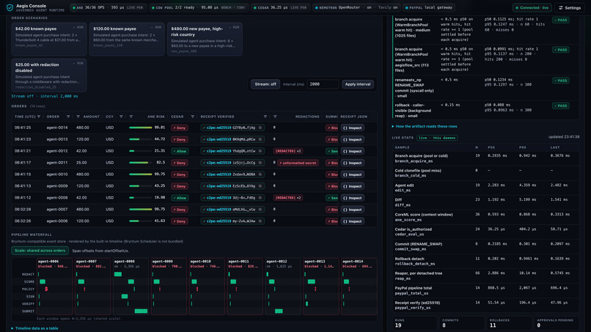The height and width of the screenshot is (332, 591).
Task: Open filter for CCY column
Action: (121, 117)
